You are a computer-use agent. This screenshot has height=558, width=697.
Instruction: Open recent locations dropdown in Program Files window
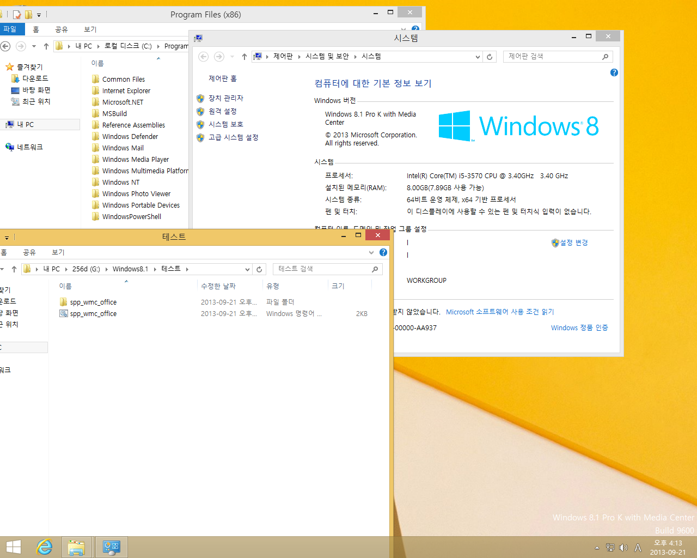coord(34,46)
